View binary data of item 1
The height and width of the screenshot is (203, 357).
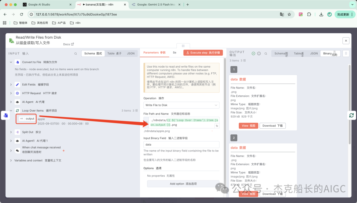click(x=248, y=126)
